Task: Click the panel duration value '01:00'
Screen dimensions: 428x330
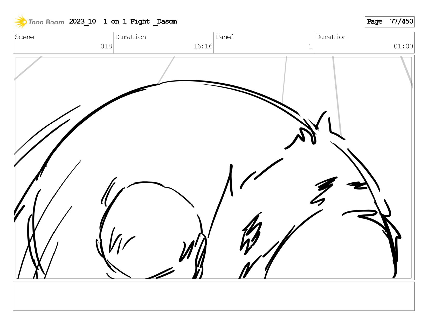Action: (x=403, y=46)
